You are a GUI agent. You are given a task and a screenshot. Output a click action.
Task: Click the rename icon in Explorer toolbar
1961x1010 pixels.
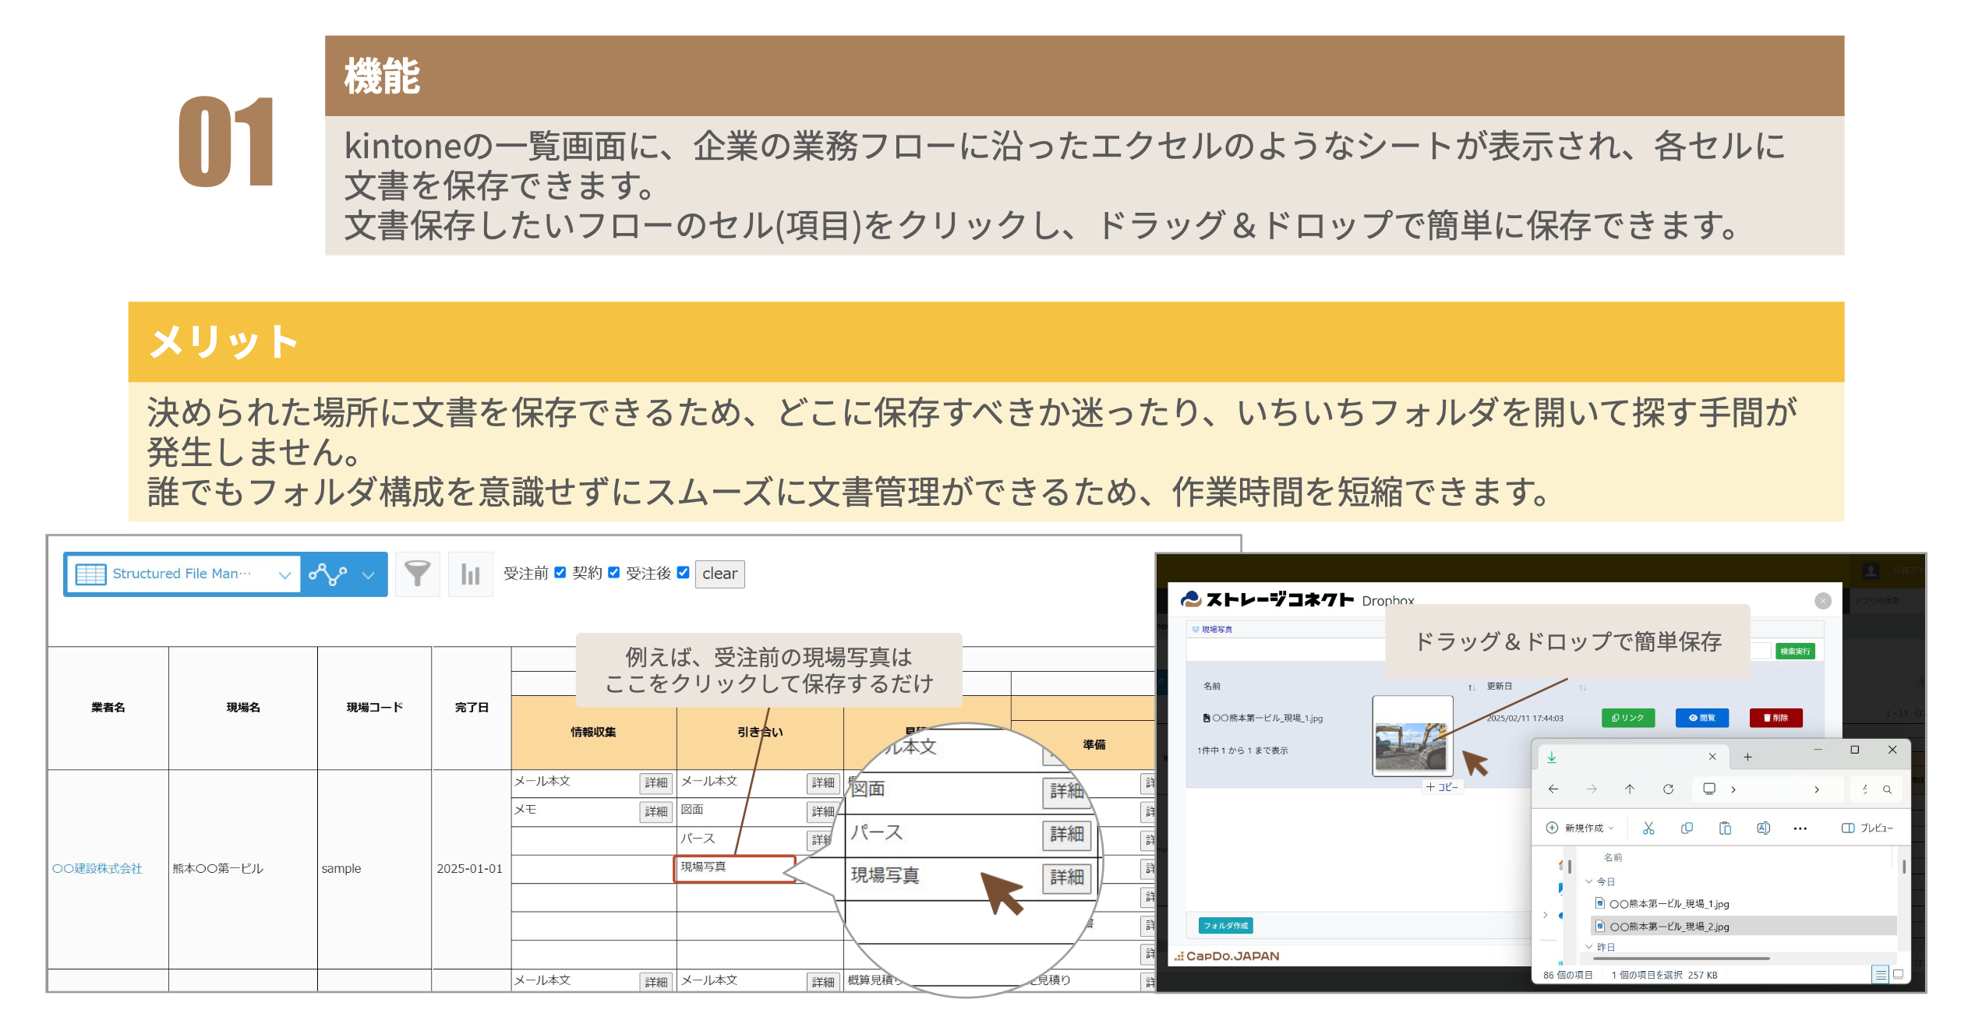[x=1763, y=828]
